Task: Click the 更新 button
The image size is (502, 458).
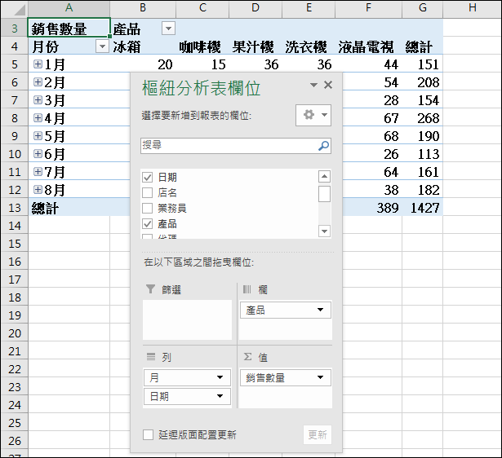Action: 318,434
